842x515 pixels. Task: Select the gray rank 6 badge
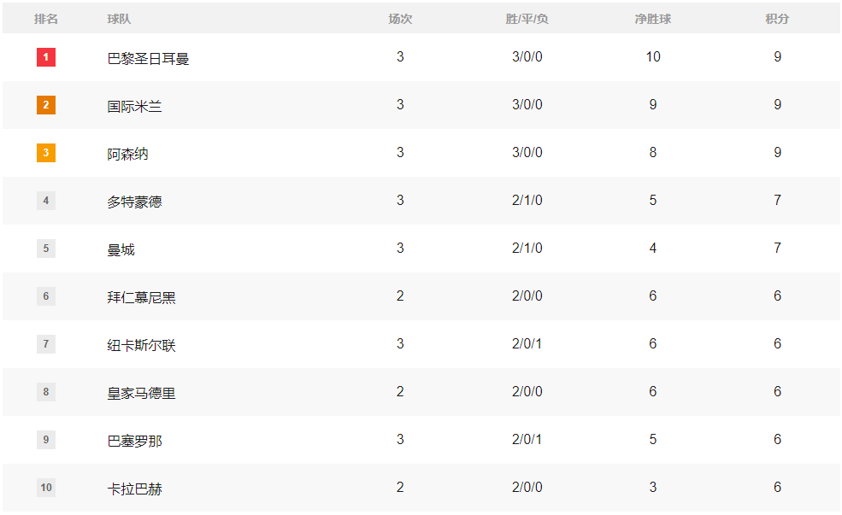pos(46,296)
